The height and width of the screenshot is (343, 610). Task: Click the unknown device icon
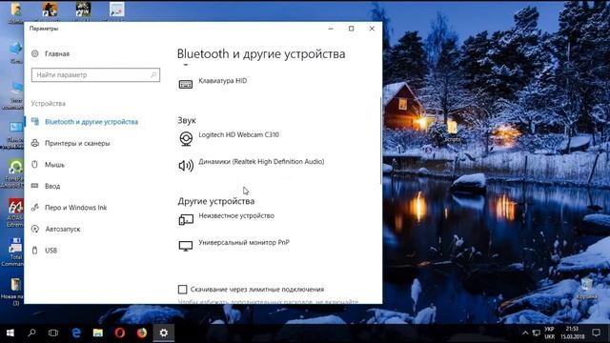pyautogui.click(x=186, y=220)
